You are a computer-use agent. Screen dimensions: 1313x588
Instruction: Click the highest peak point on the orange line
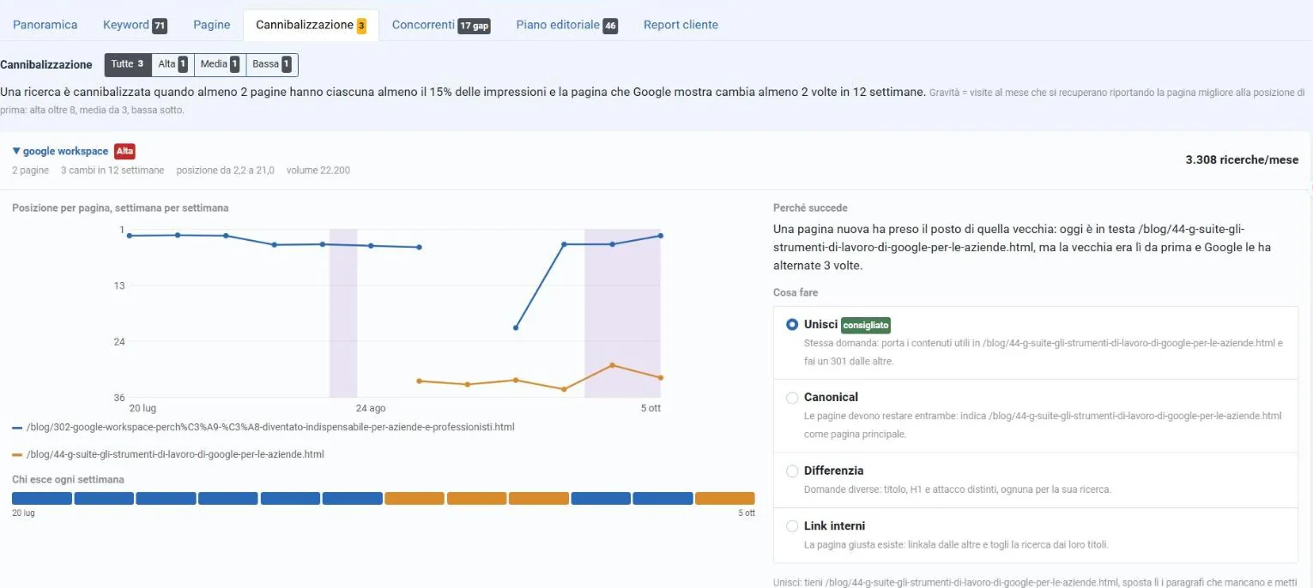tap(613, 365)
